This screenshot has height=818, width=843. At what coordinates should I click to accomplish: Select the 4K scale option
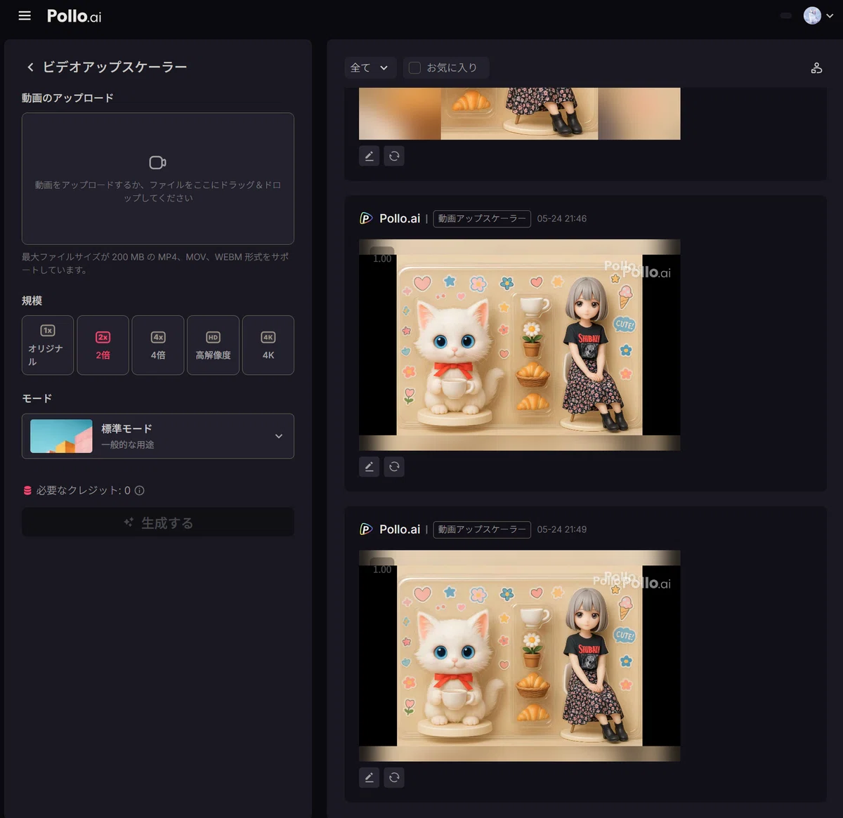tap(268, 345)
